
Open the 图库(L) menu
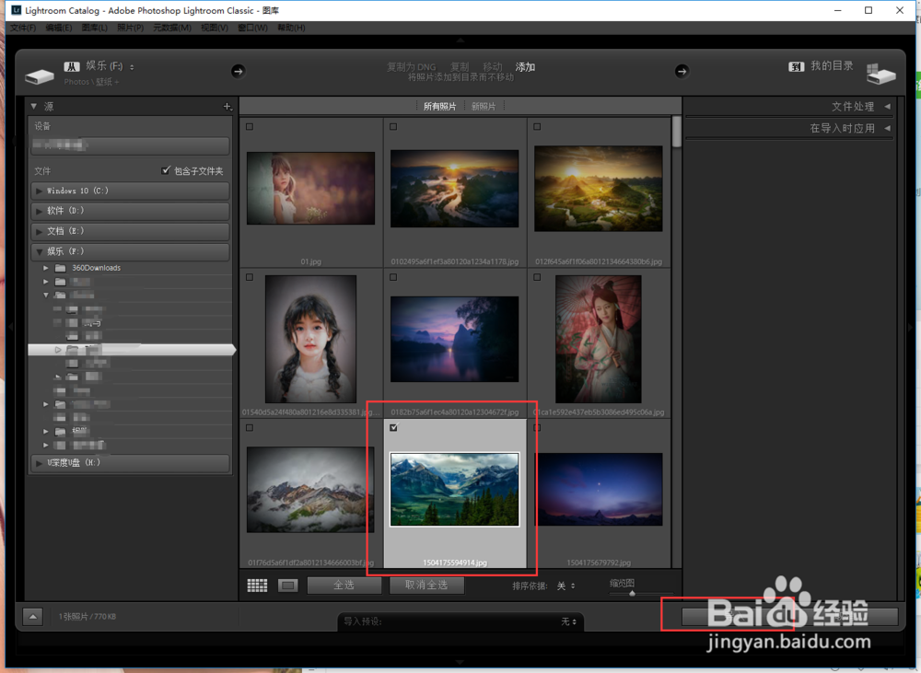(95, 28)
